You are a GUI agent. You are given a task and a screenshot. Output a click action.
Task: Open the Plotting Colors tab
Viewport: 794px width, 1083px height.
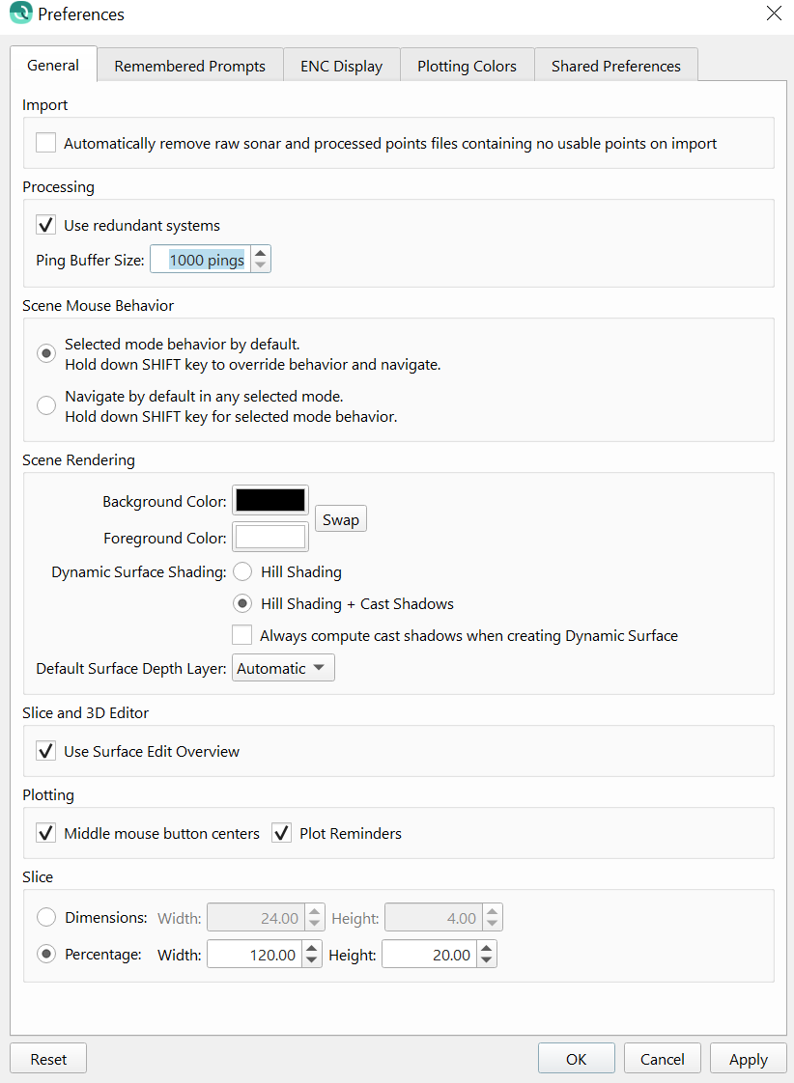tap(467, 66)
